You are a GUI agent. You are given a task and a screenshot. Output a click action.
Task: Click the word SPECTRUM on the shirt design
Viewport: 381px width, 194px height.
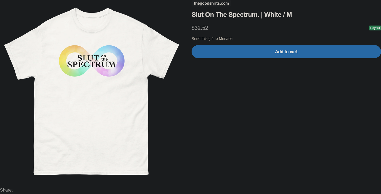click(x=91, y=65)
